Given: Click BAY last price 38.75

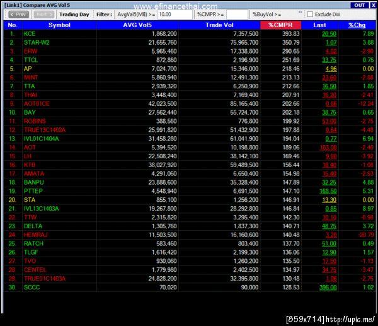Looking at the screenshot, I should tap(329, 112).
